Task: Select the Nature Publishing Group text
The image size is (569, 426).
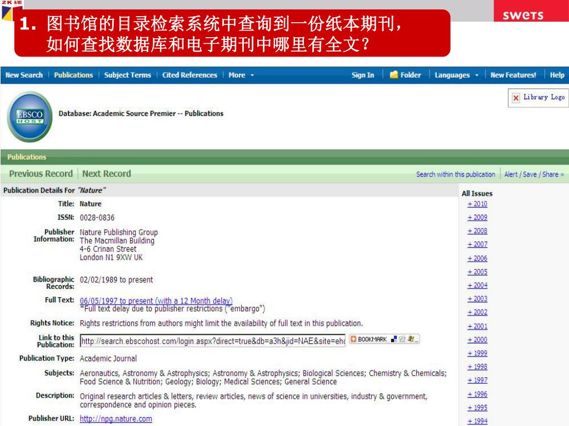Action: pyautogui.click(x=119, y=232)
